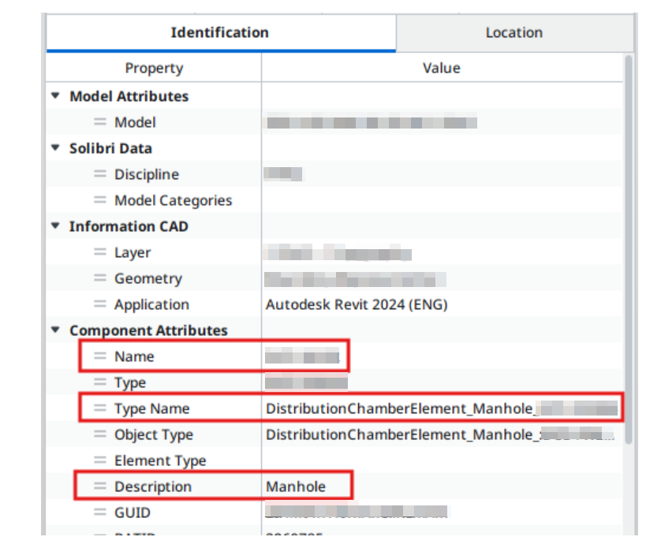Screen dimensions: 661x548
Task: Click the Application row icon
Action: click(100, 304)
